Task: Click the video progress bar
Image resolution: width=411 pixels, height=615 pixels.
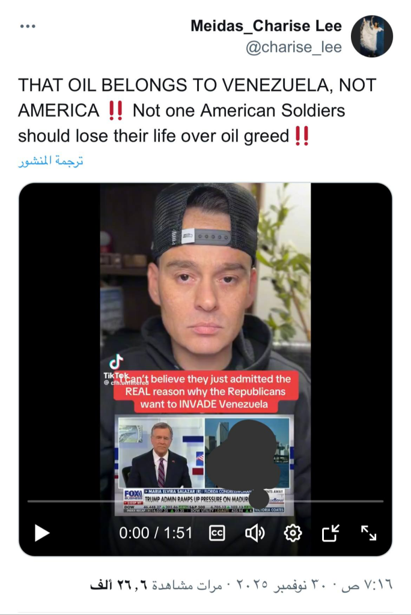Action: click(x=205, y=501)
